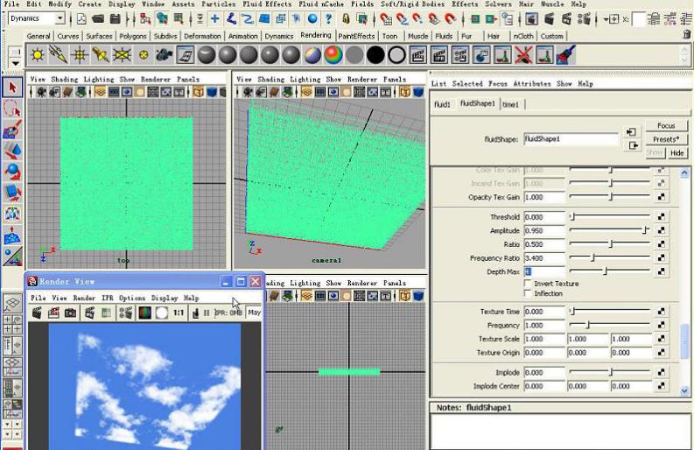Switch to the Rendering shelf tab
The image size is (694, 450).
coord(316,35)
